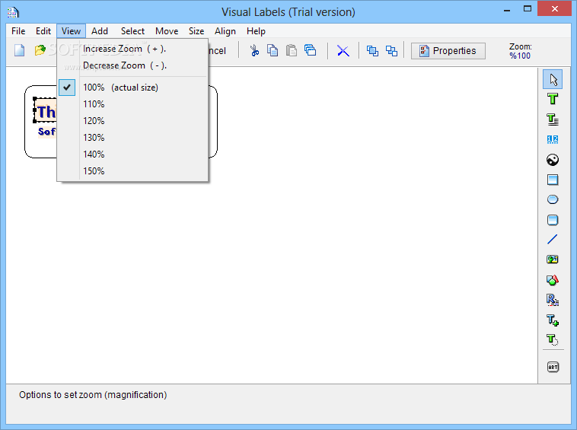The width and height of the screenshot is (577, 430).
Task: Choose Increase Zoom ( + ) menu item
Action: point(132,49)
